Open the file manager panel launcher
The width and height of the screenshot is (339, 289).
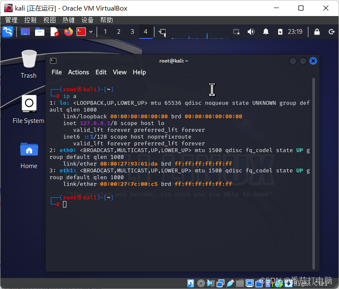(x=40, y=32)
